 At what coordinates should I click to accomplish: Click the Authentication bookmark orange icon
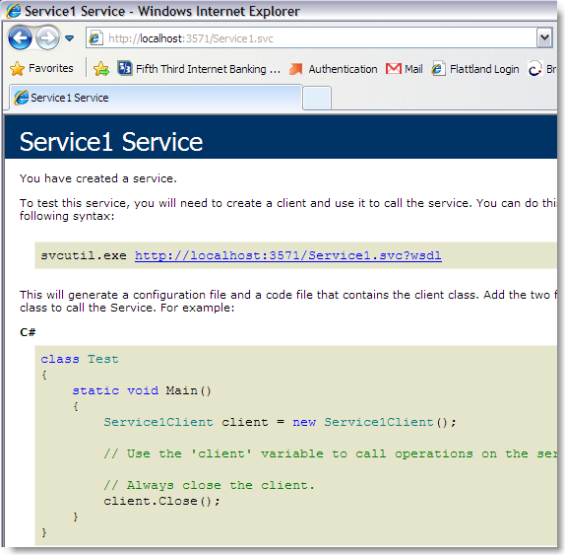pyautogui.click(x=296, y=69)
